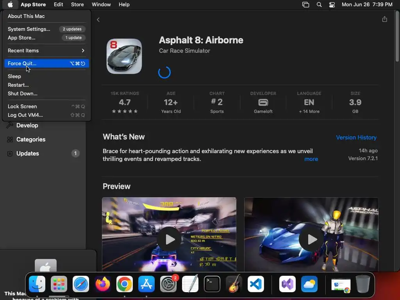Image resolution: width=400 pixels, height=300 pixels.
Task: Click the 4.7 ratings stat
Action: pos(125,102)
